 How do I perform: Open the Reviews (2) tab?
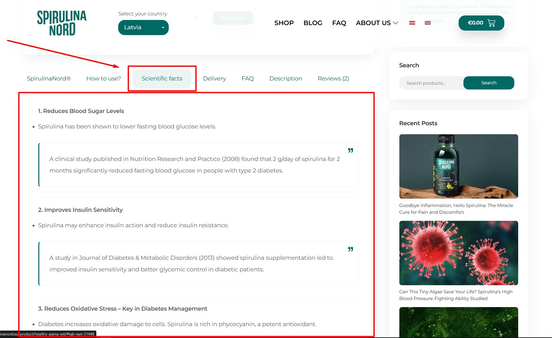click(333, 79)
